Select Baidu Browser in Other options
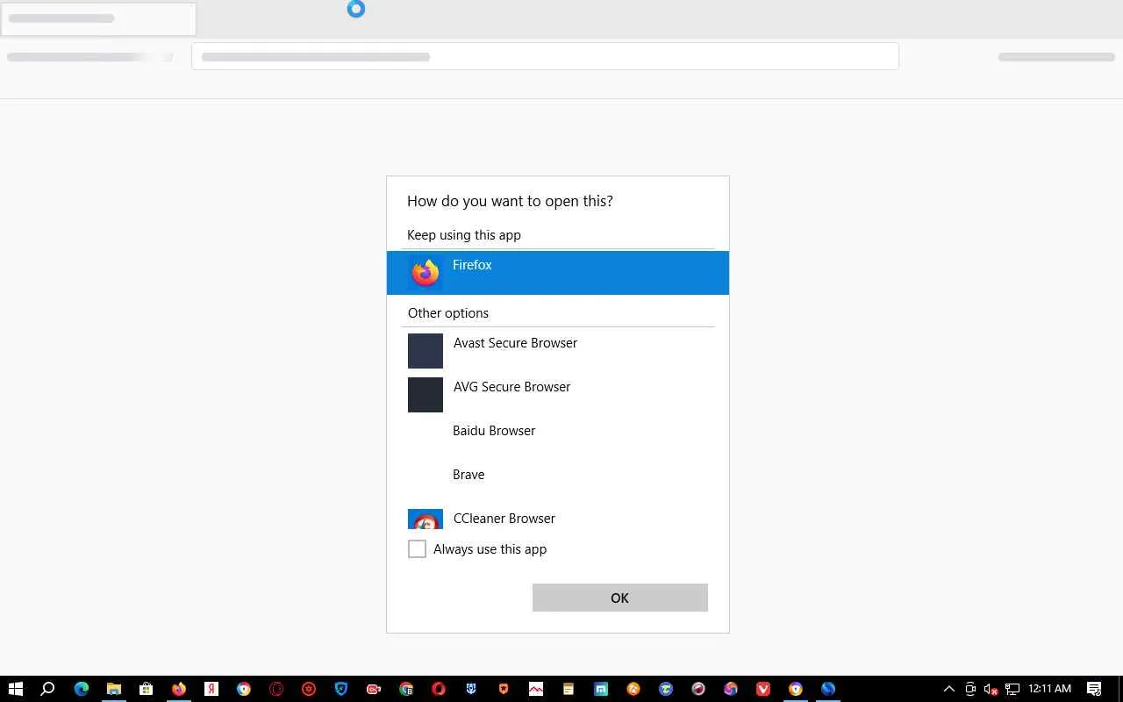Viewport: 1123px width, 702px height. tap(558, 439)
